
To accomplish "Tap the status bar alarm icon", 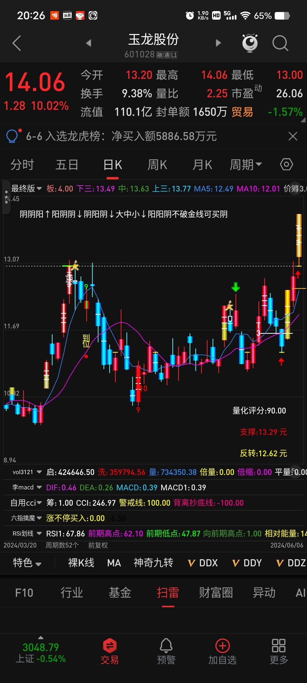I will pyautogui.click(x=190, y=15).
